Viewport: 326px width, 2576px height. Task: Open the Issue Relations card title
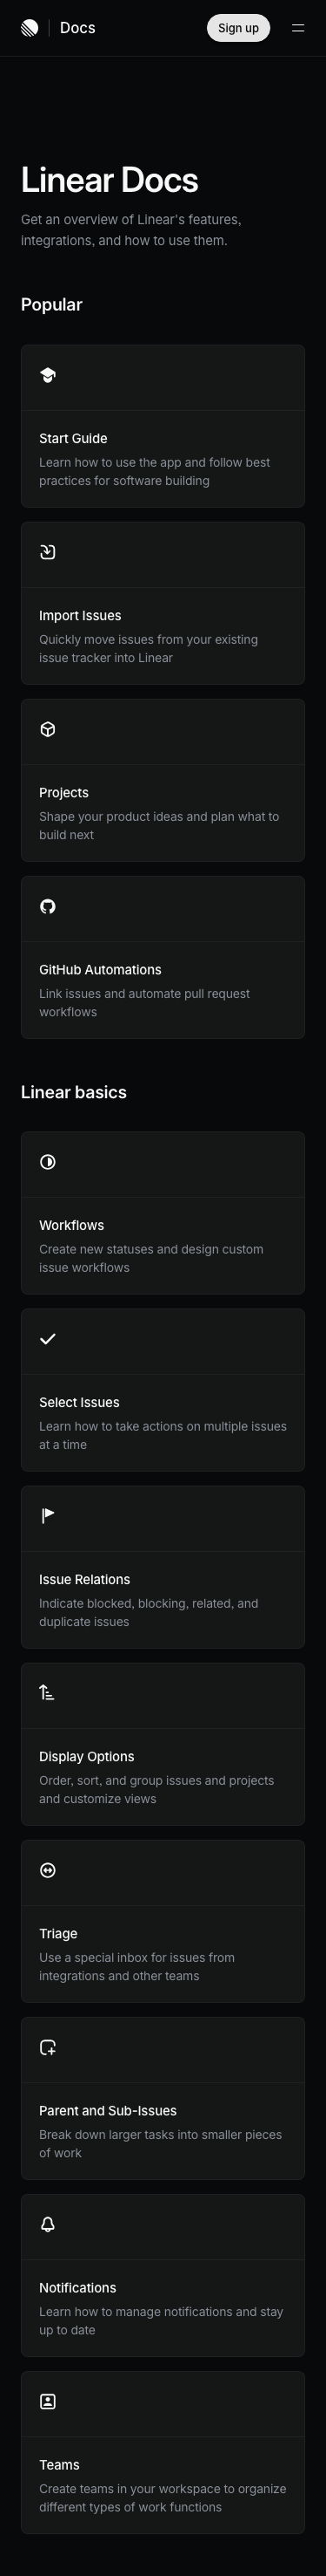(84, 1580)
